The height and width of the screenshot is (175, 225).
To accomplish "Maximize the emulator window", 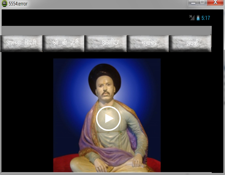I will click(x=203, y=2).
